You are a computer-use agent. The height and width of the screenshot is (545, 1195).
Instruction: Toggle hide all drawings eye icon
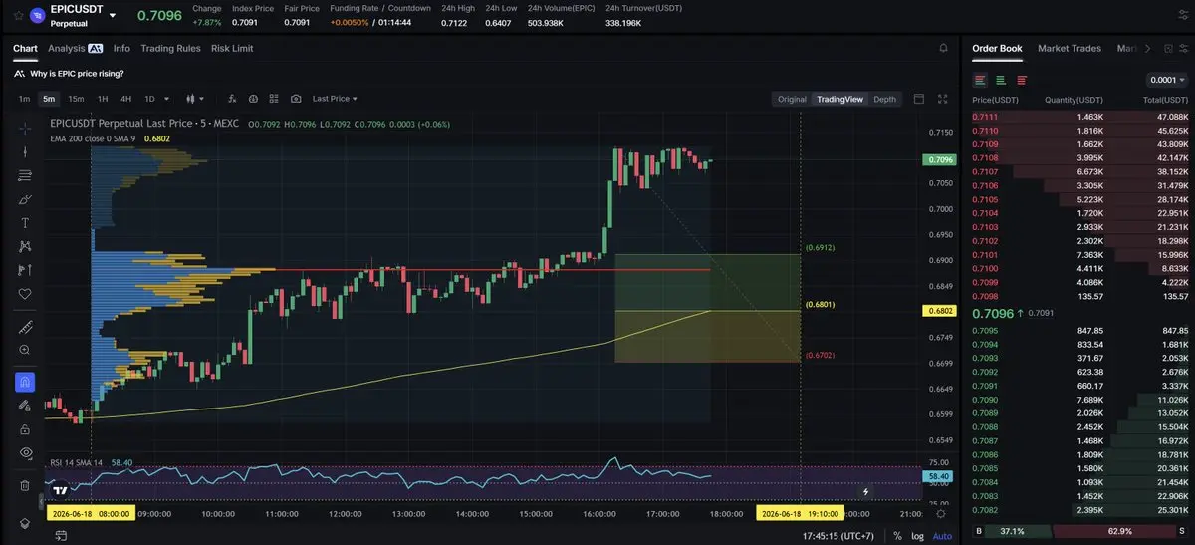[25, 452]
